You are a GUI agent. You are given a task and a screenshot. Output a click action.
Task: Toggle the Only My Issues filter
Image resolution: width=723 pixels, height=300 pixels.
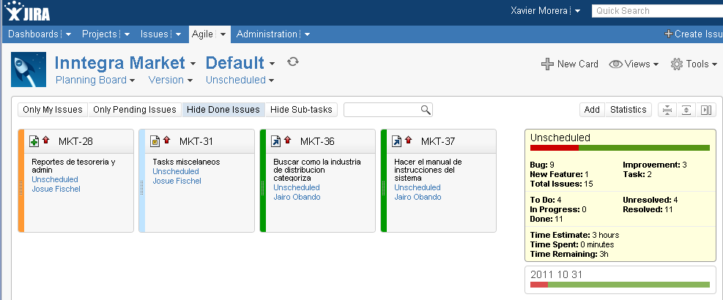[53, 110]
